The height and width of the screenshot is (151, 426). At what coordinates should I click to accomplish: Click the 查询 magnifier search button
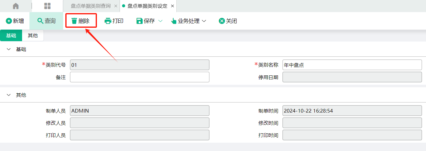pos(46,21)
